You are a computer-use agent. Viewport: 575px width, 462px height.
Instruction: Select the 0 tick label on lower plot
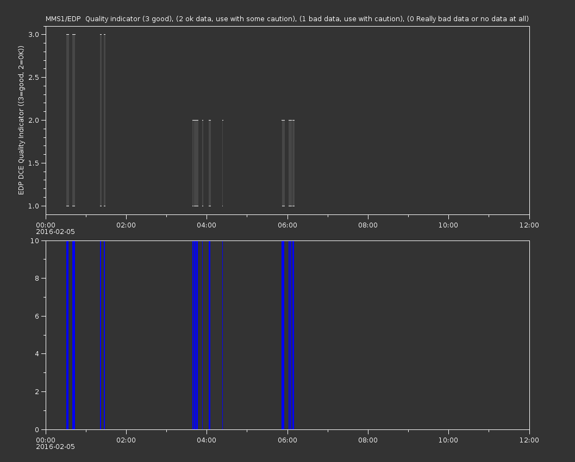point(37,429)
